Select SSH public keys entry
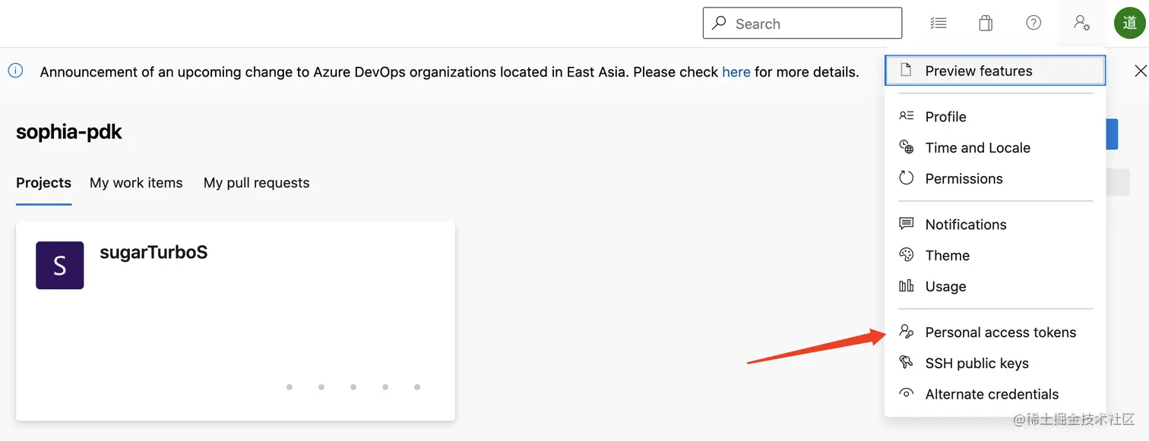The width and height of the screenshot is (1149, 441). coord(995,363)
